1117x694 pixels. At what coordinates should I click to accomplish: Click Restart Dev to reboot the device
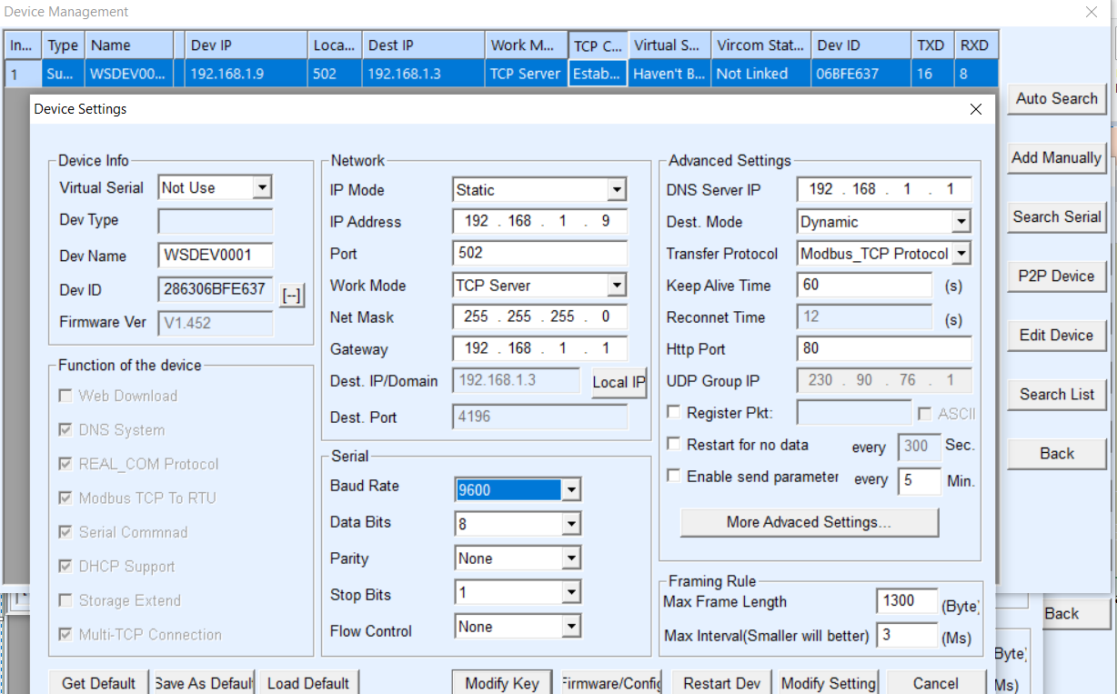coord(721,682)
